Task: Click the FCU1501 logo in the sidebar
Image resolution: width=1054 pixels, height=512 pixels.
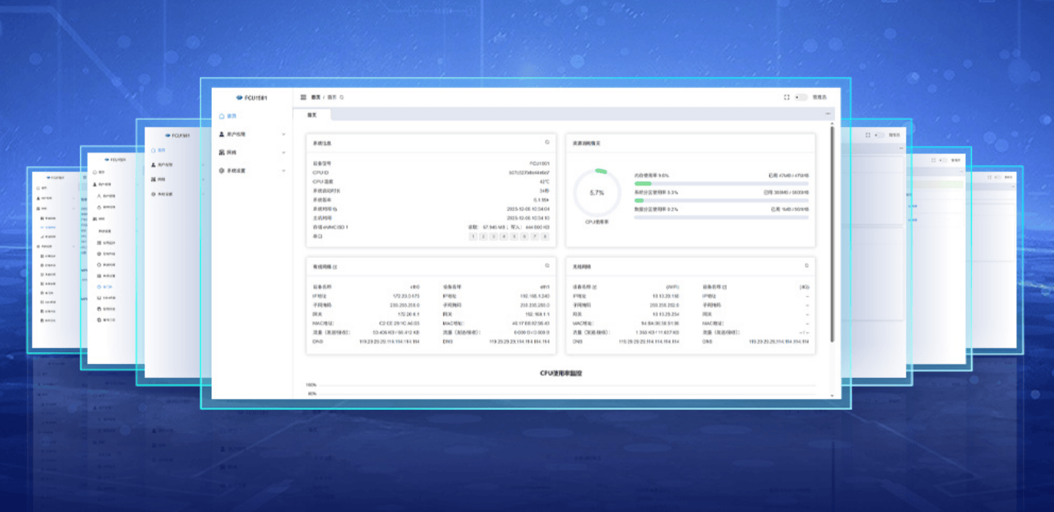Action: click(x=251, y=98)
